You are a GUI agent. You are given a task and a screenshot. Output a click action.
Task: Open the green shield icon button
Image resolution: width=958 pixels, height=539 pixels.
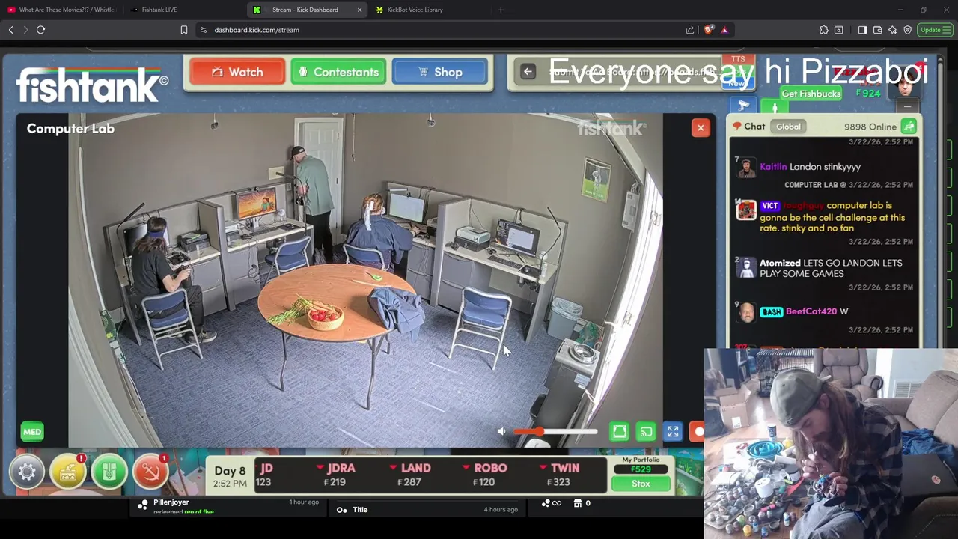click(109, 472)
